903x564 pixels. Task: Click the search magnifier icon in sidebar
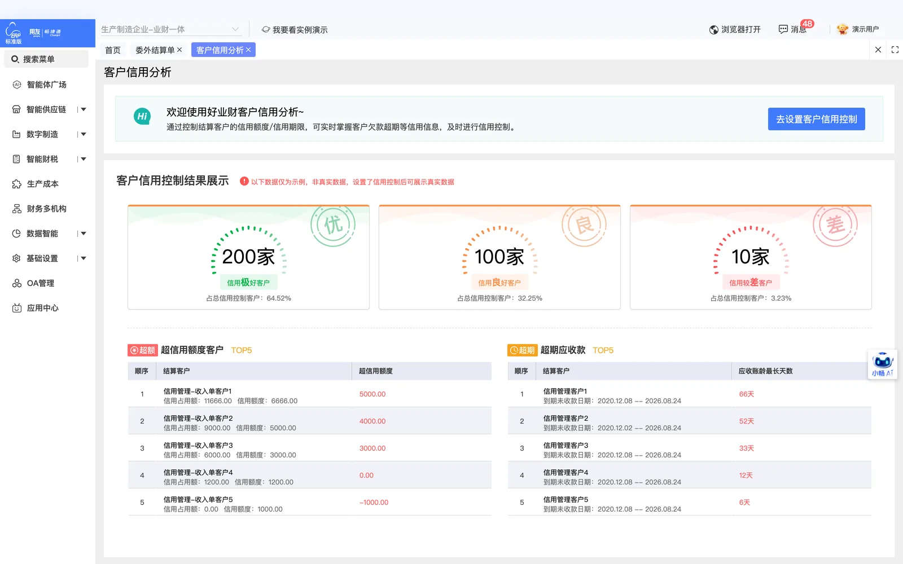point(15,59)
